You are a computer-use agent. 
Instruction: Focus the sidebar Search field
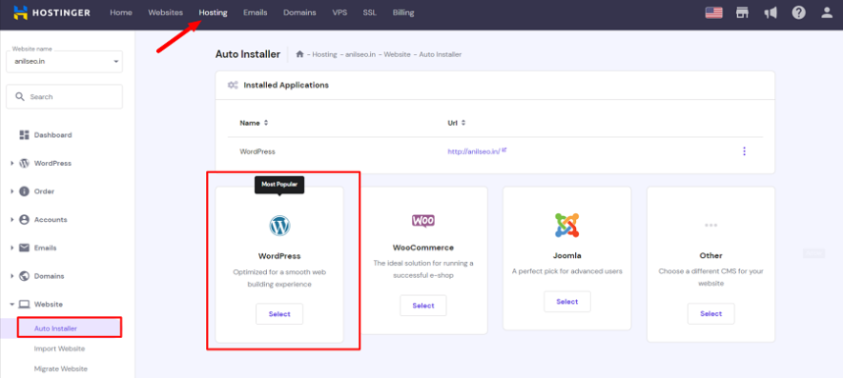point(65,97)
